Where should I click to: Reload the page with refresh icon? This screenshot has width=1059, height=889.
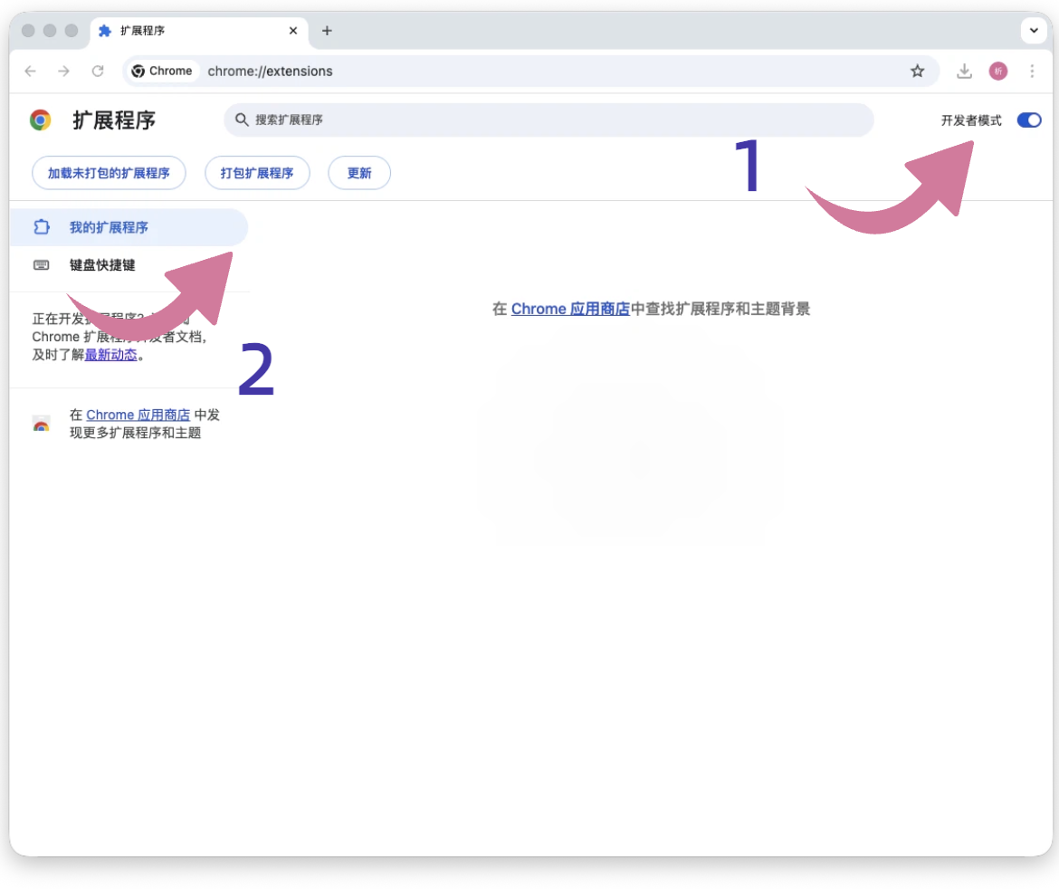[98, 71]
